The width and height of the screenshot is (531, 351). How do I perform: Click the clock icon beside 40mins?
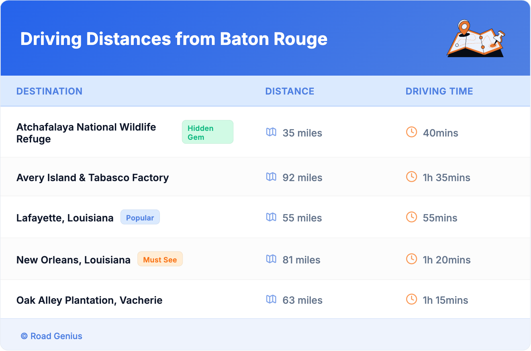[x=411, y=132]
